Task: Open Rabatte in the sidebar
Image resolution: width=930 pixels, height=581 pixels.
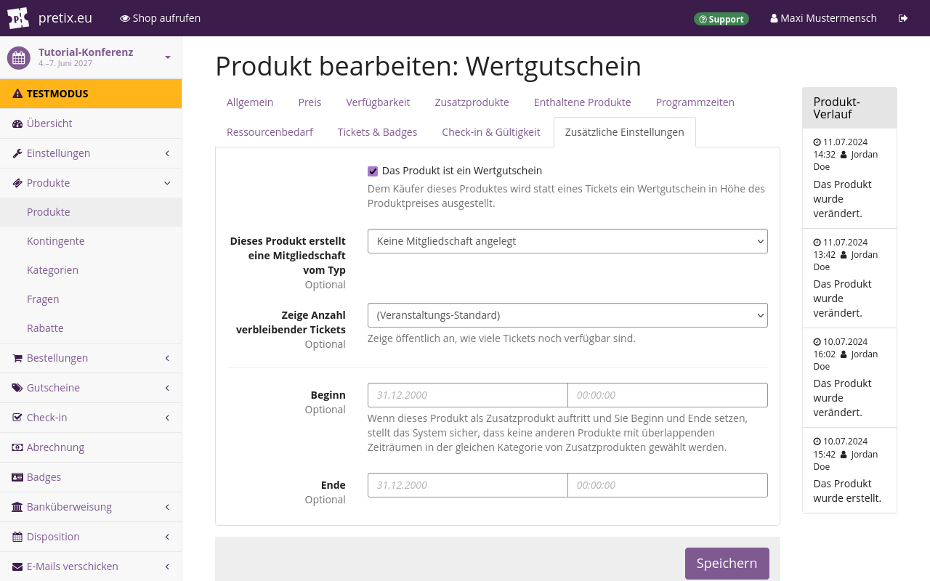Action: pyautogui.click(x=91, y=328)
